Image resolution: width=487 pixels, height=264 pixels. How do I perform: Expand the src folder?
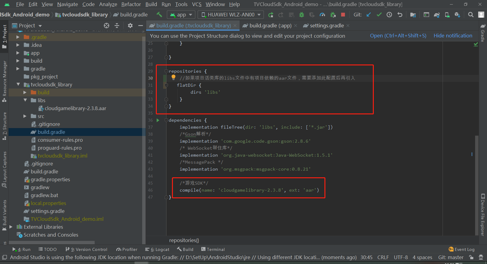[25, 116]
